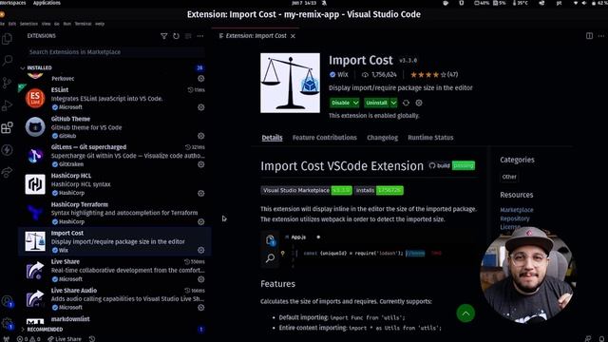
Task: Open Accounts icon in activity bar
Action: tap(7, 301)
